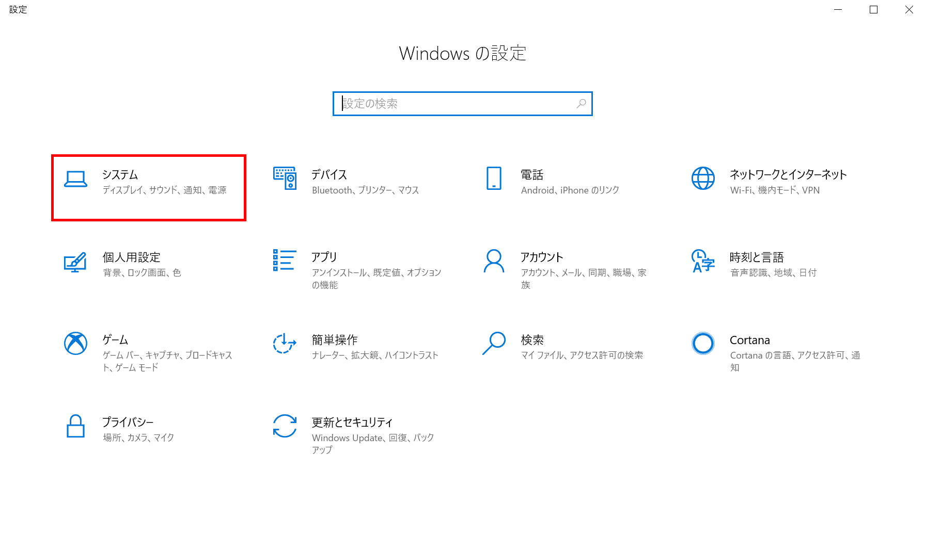The image size is (925, 550).
Task: Open Cortana settings title
Action: tap(750, 340)
